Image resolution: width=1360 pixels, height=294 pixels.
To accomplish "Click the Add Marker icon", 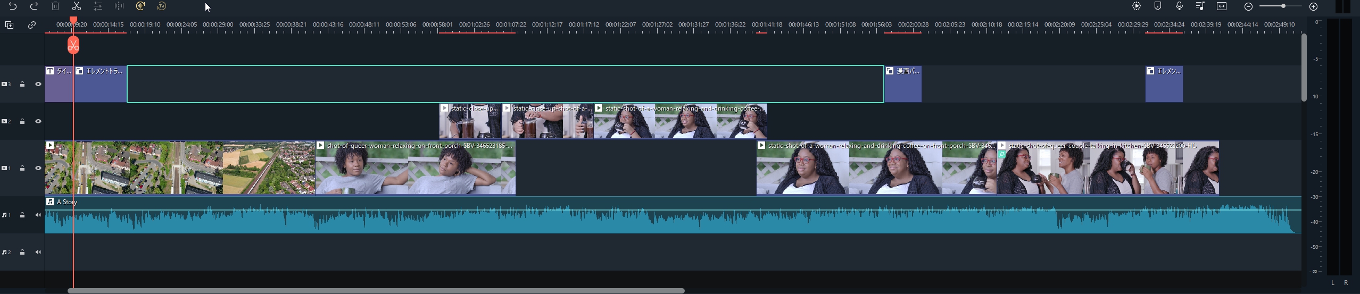I will pyautogui.click(x=1158, y=6).
